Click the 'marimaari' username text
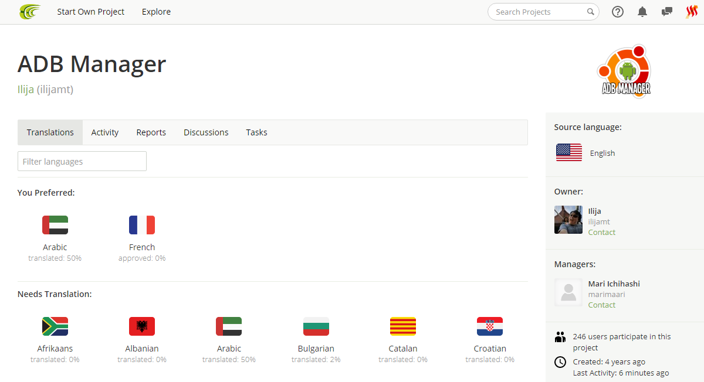 pyautogui.click(x=607, y=294)
